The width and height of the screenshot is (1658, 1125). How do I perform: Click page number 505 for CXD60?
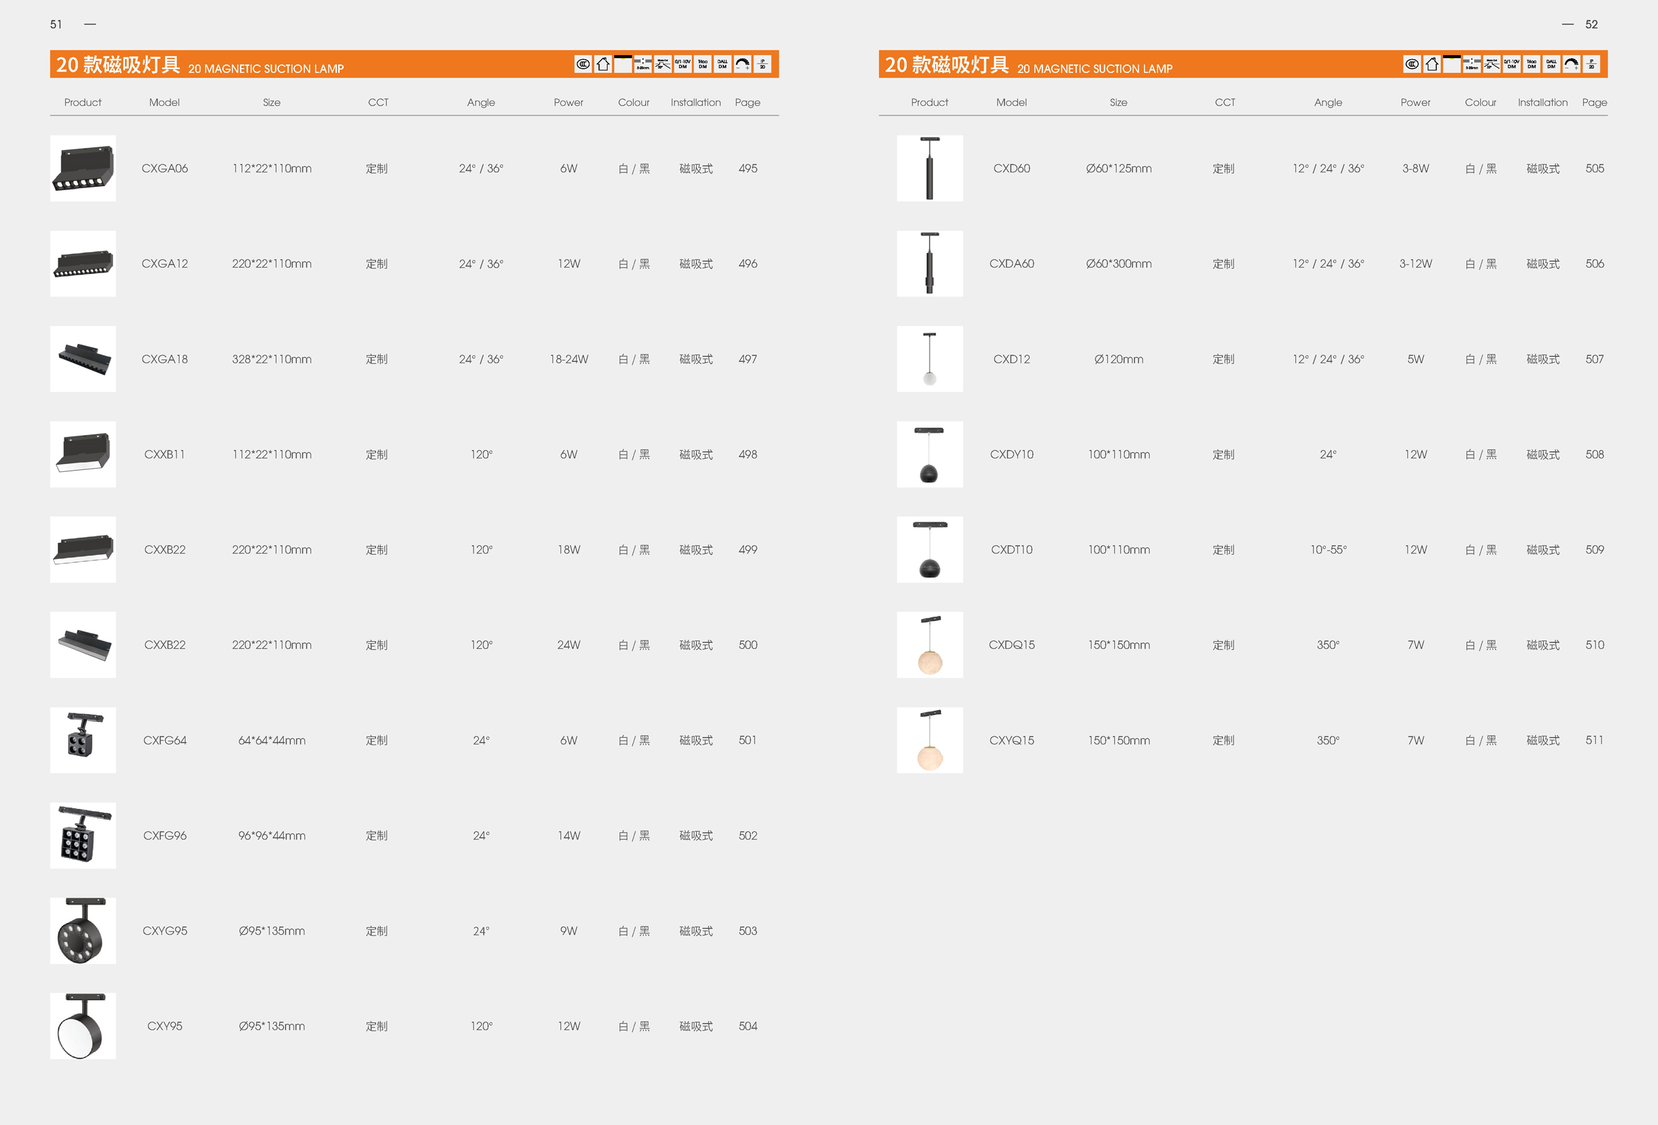click(x=1594, y=168)
